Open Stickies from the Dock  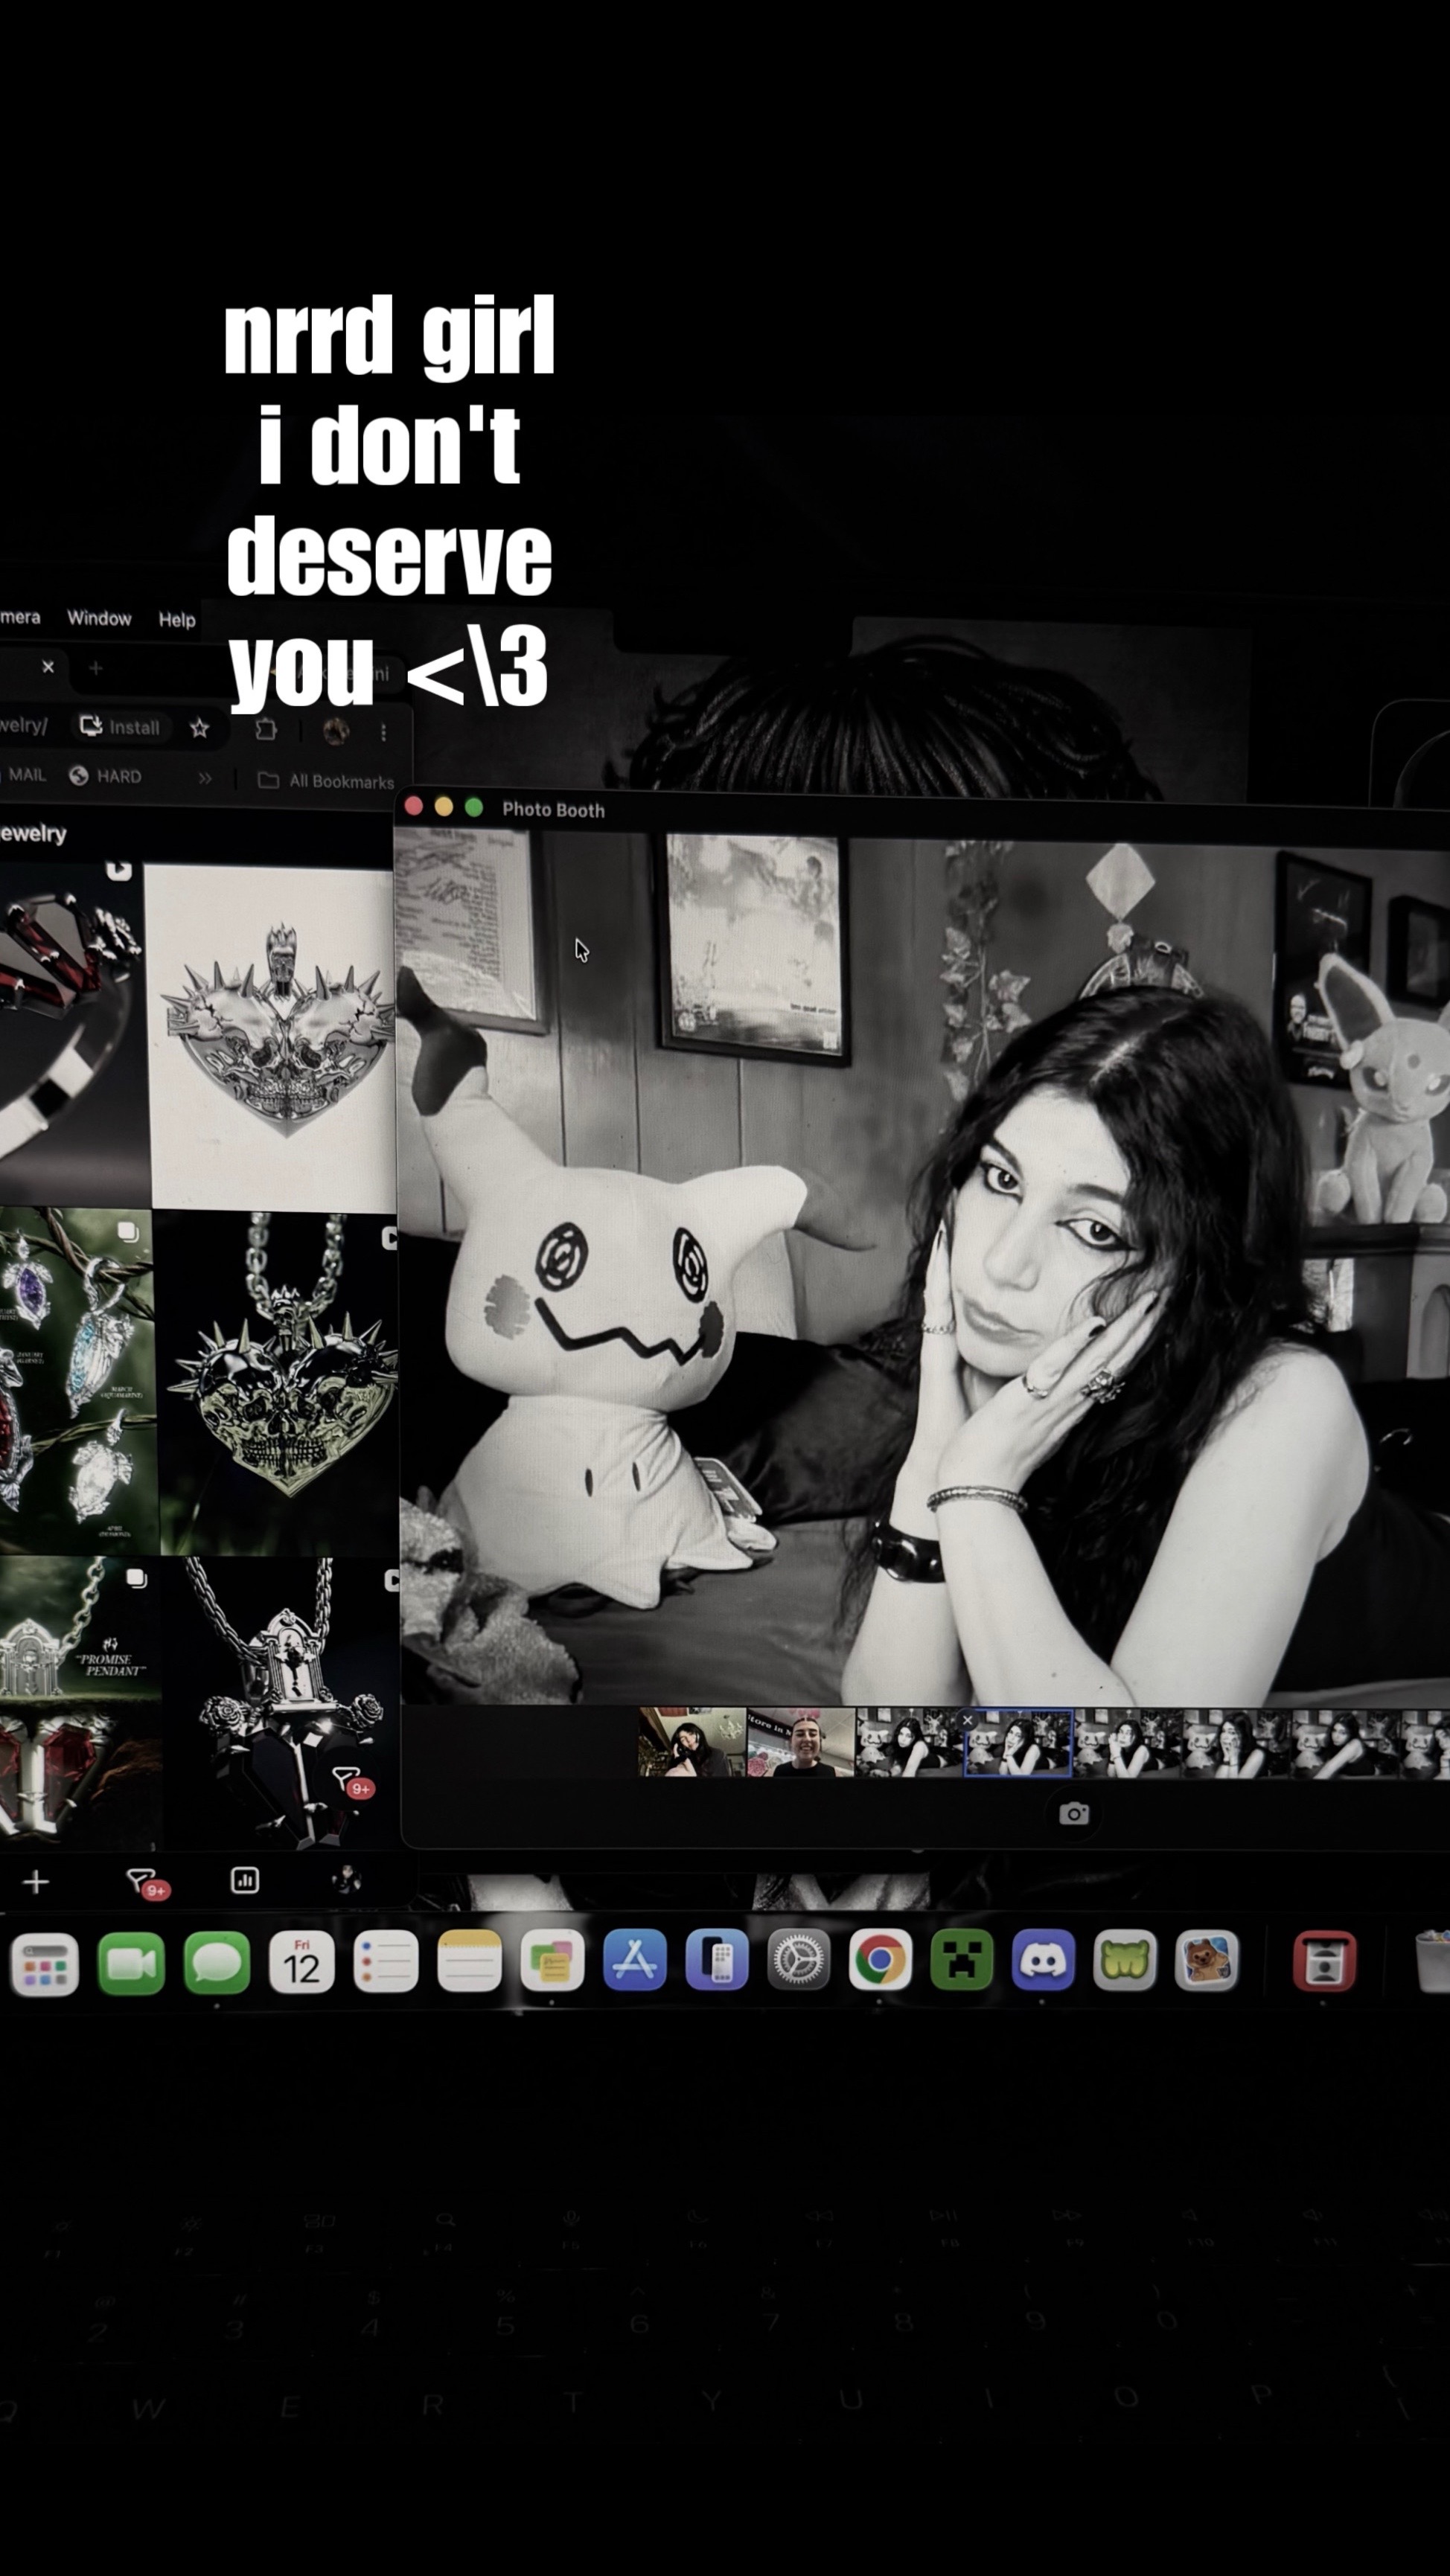tap(552, 1961)
